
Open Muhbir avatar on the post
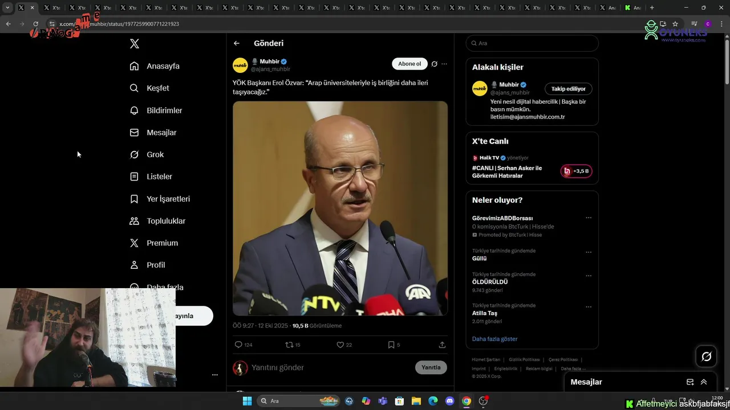[240, 65]
